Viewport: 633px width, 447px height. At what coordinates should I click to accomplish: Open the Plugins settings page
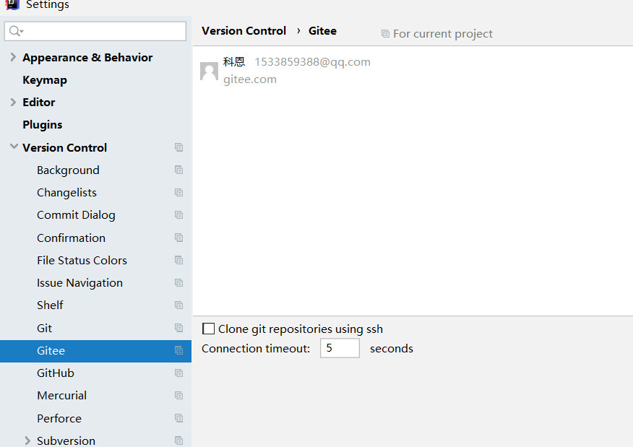click(x=43, y=125)
